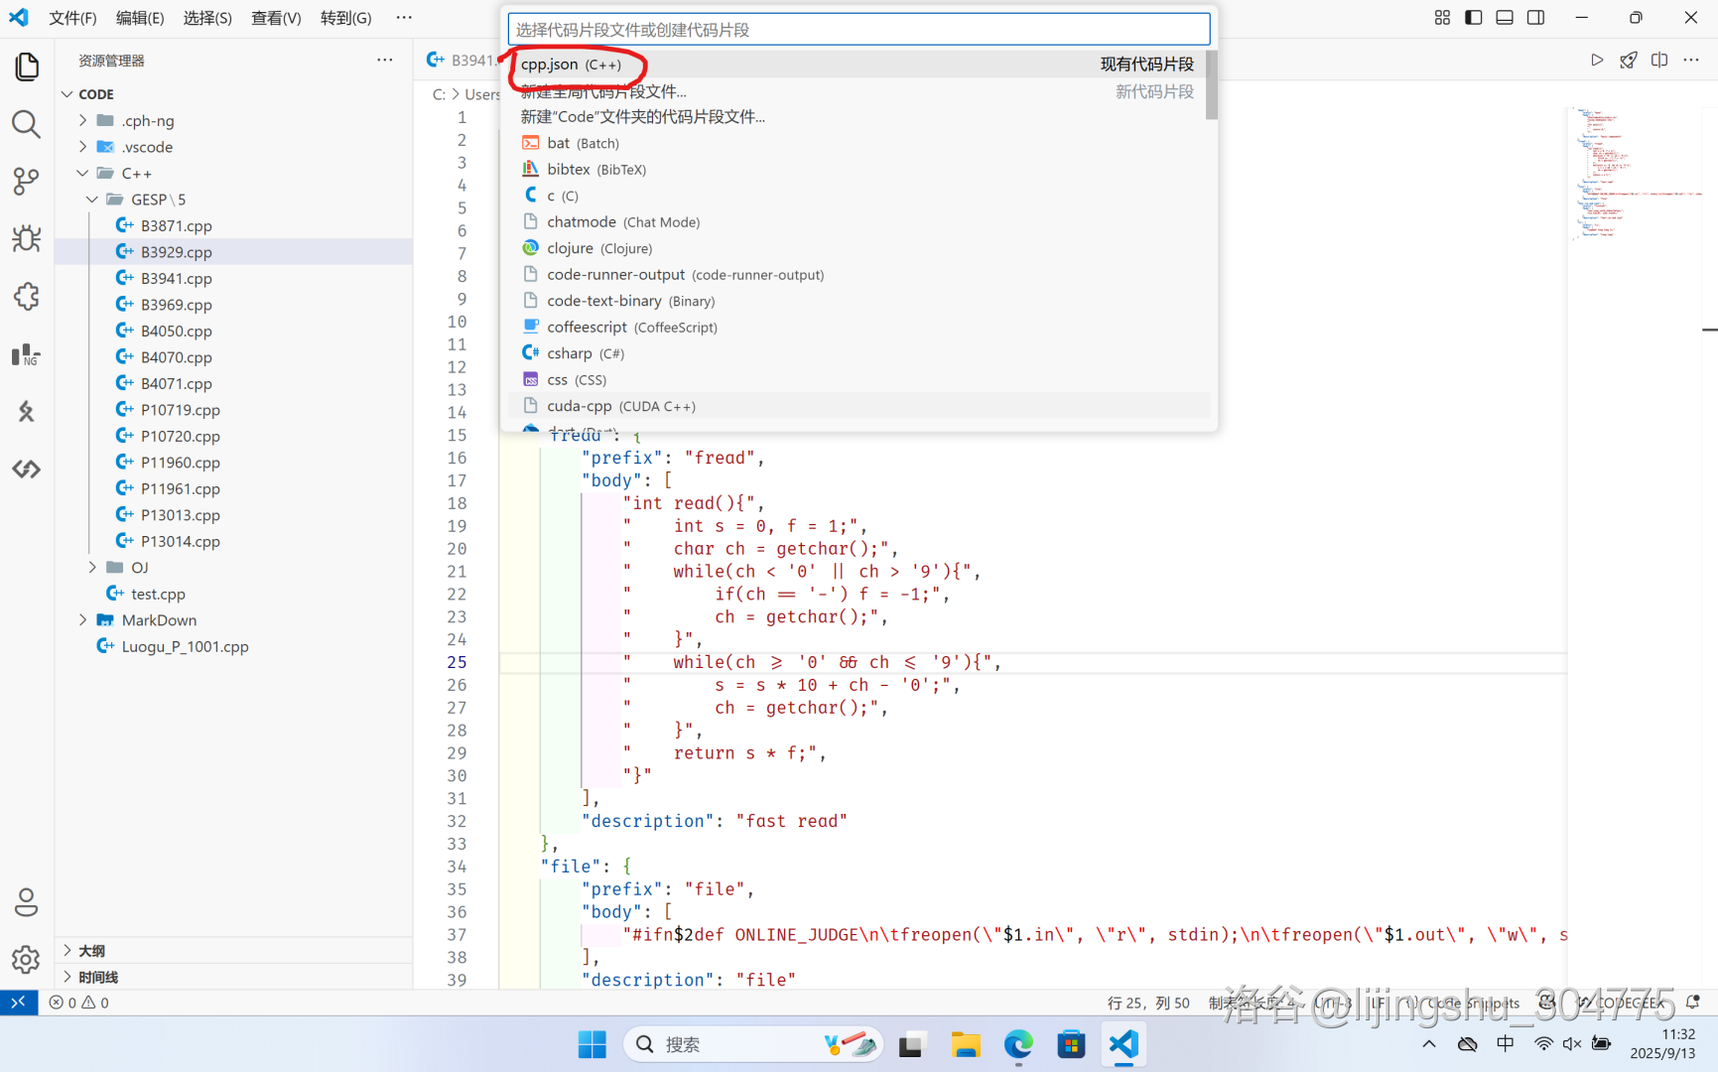Image resolution: width=1718 pixels, height=1072 pixels.
Task: Open Windows Start menu
Action: tap(593, 1044)
